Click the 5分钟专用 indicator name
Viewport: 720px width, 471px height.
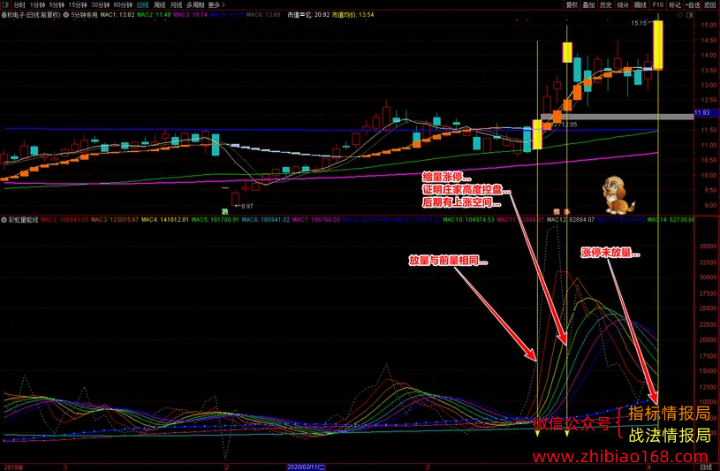pos(84,15)
